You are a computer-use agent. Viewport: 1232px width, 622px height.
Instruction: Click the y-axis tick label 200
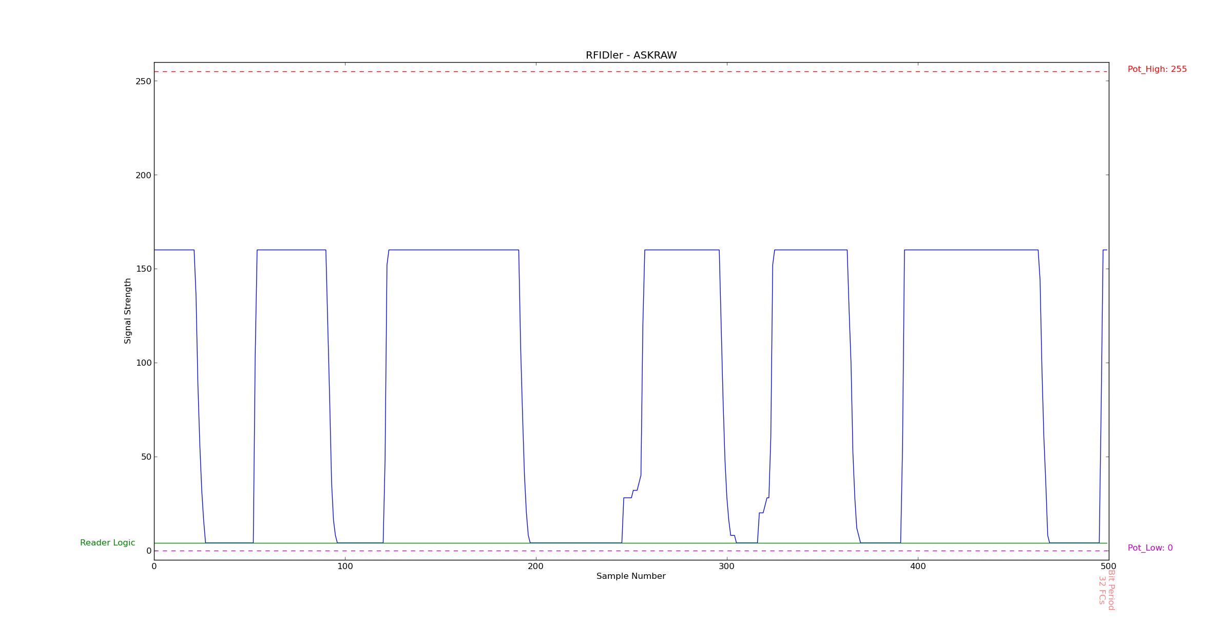(143, 175)
